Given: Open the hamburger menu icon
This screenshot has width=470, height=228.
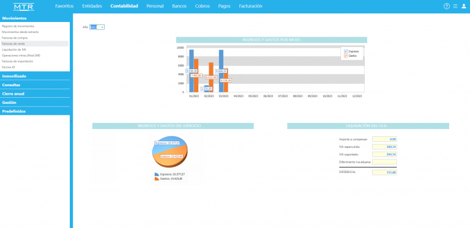Looking at the screenshot, I should click(x=455, y=6).
